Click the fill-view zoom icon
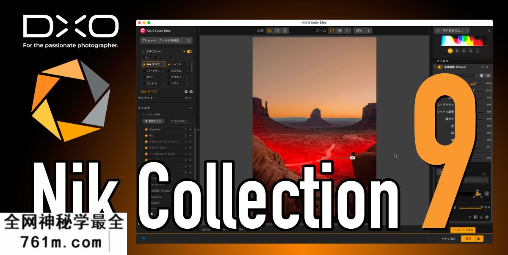 (340, 30)
